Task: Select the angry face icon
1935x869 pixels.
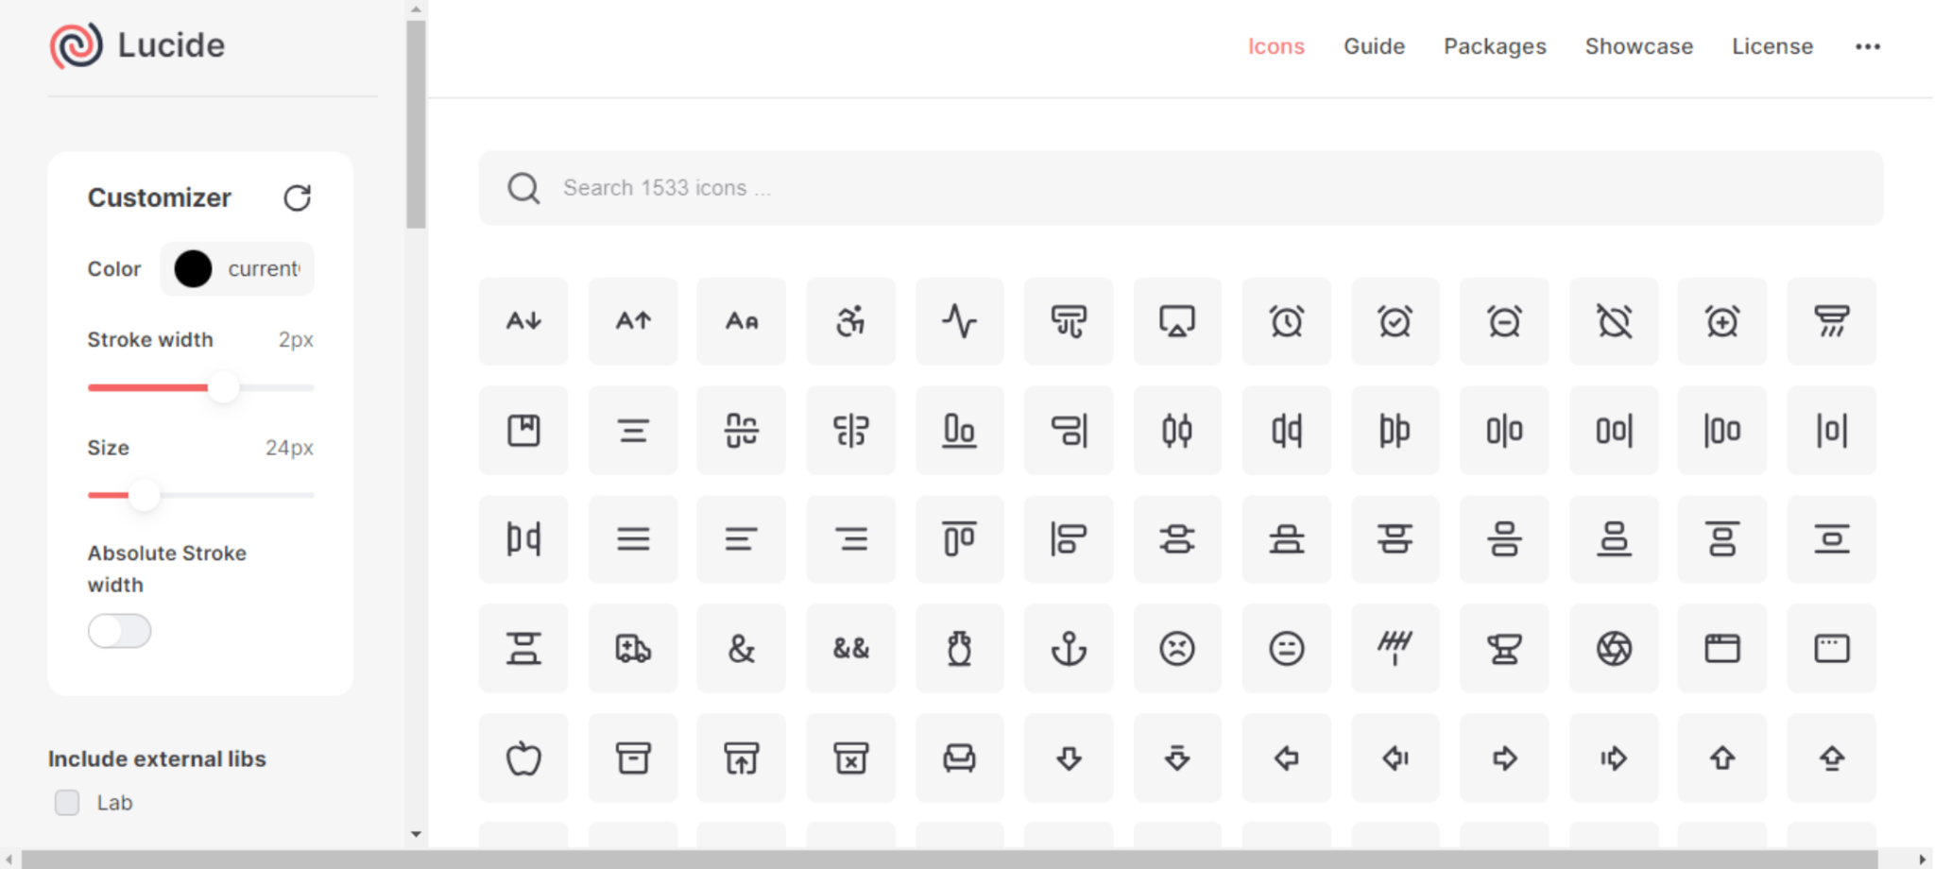Action: pyautogui.click(x=1176, y=648)
